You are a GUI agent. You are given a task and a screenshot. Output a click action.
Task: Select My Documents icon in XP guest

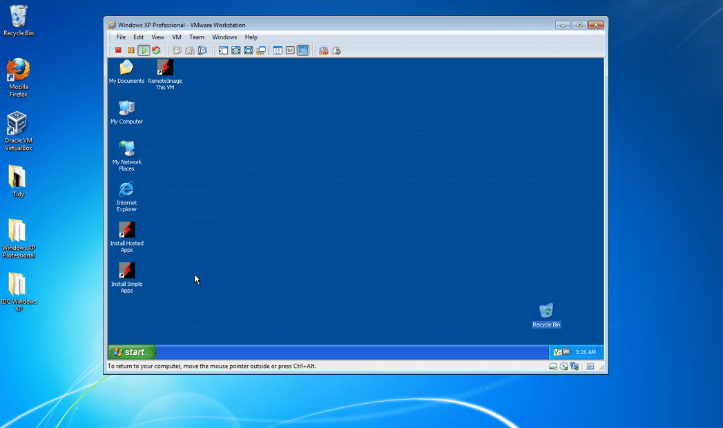pyautogui.click(x=126, y=71)
